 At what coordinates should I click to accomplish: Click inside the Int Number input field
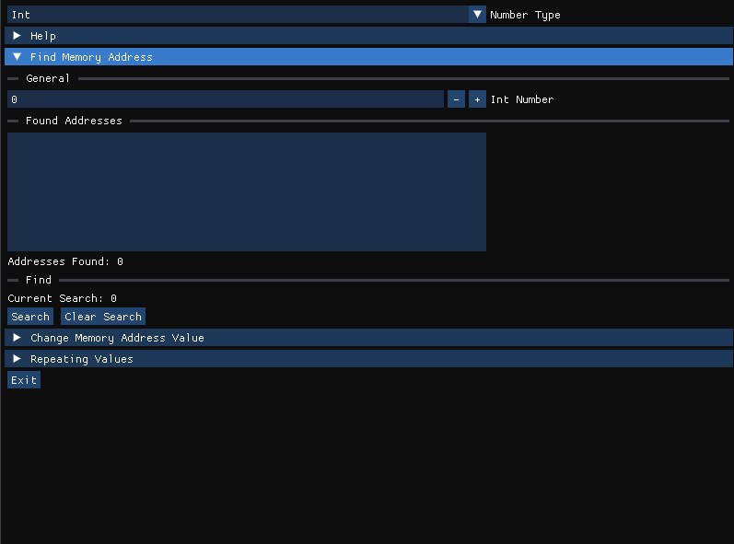click(x=225, y=99)
